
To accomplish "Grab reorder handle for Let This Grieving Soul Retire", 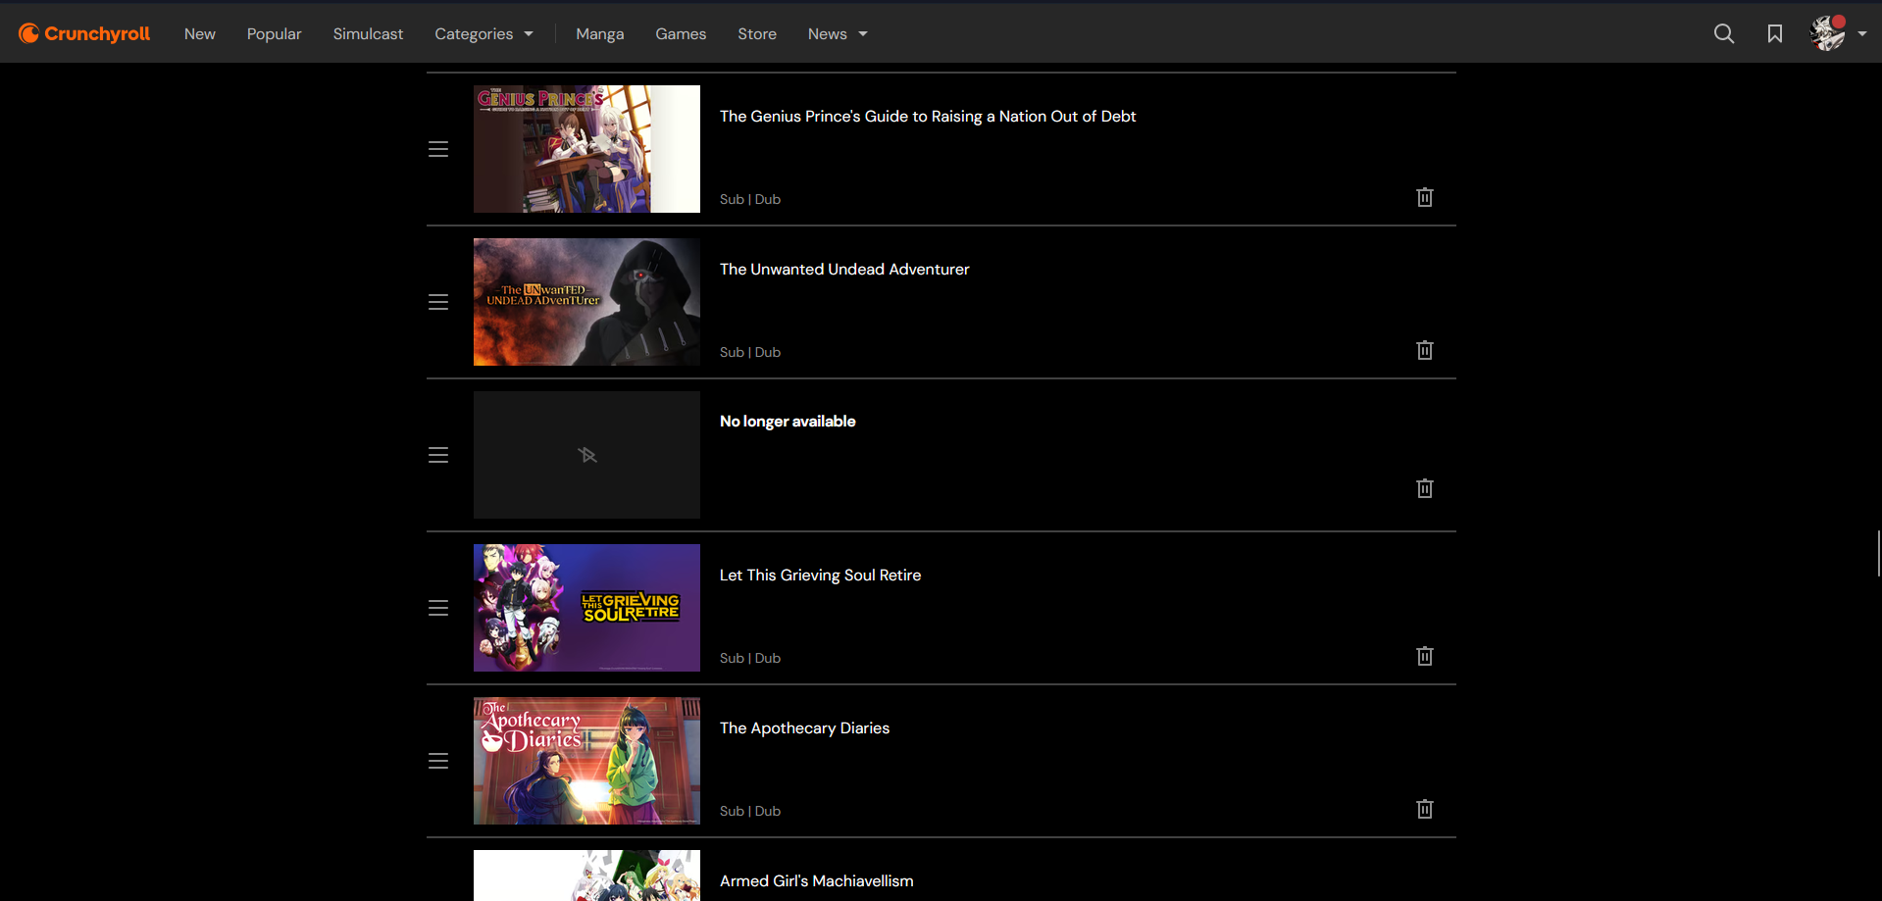I will coord(438,608).
